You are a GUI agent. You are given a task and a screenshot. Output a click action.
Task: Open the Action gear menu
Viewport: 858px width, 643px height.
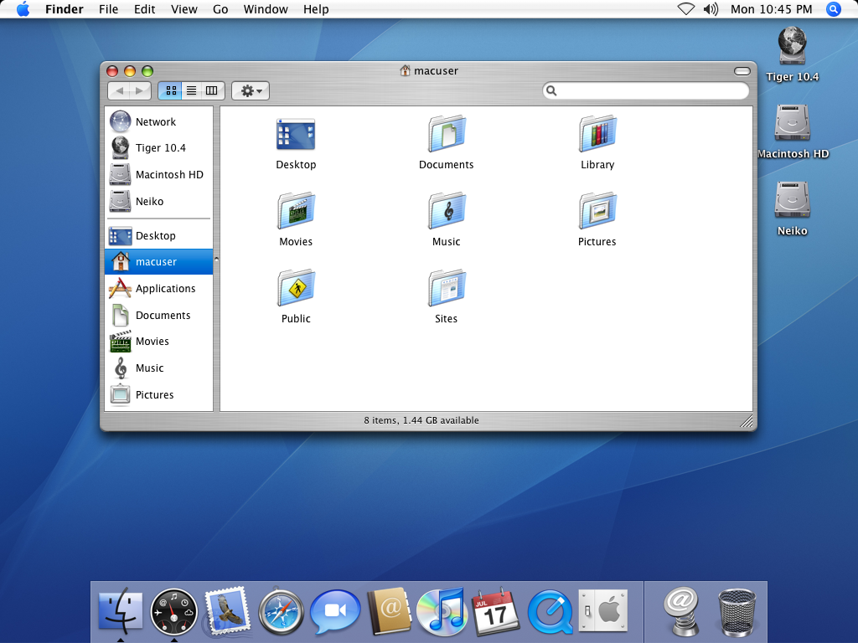tap(250, 90)
